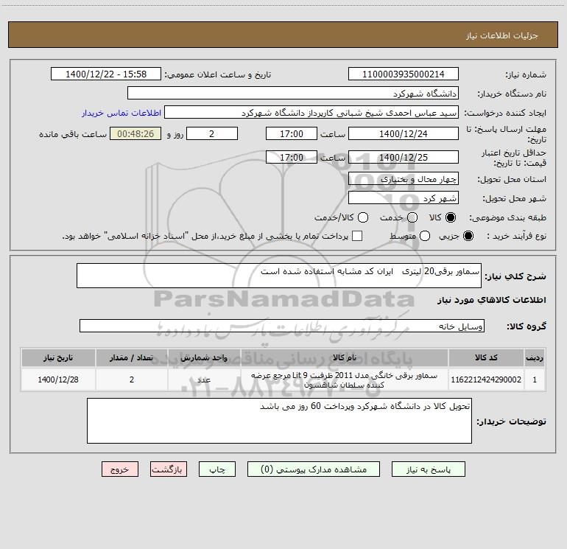This screenshot has width=567, height=549.
Task: Click the بازگشت back button
Action: click(x=169, y=469)
